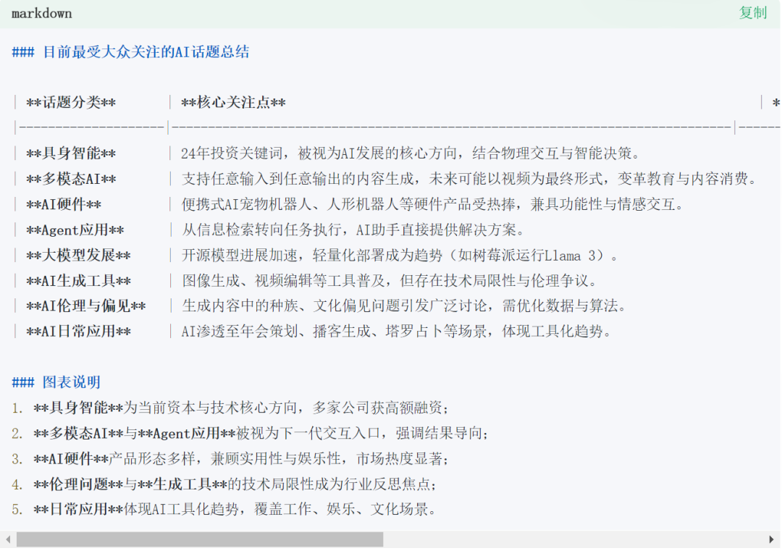Click the horizontal scrollbar thumb
Viewport: 782px width, 551px height.
point(199,540)
